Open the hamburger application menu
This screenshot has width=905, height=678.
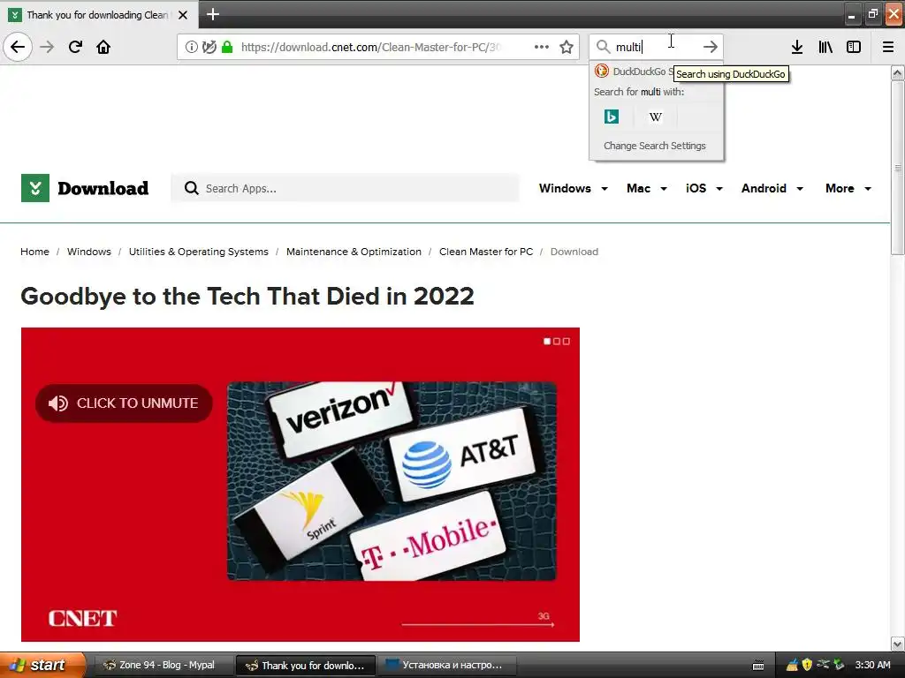coord(887,48)
